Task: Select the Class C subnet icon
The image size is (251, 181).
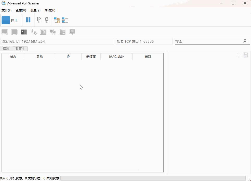Action: click(47, 20)
